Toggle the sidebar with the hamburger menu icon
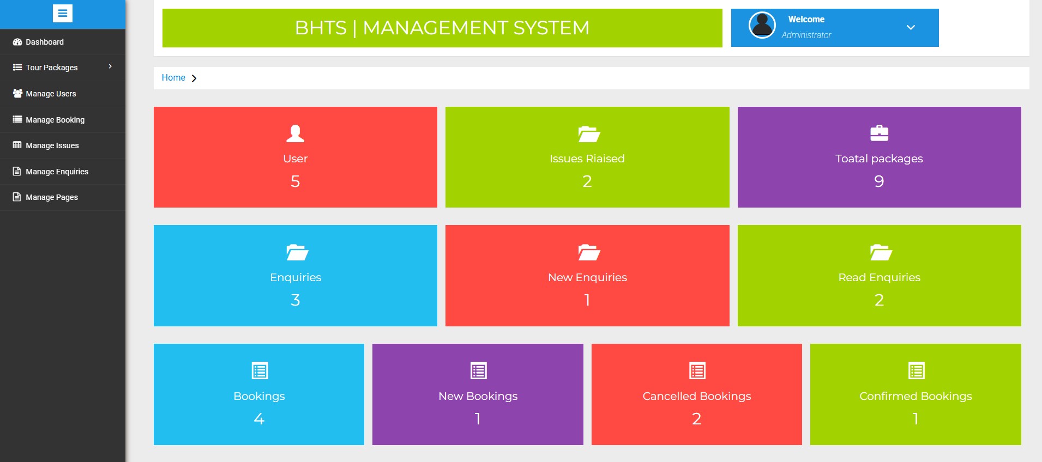The height and width of the screenshot is (462, 1042). [x=63, y=13]
